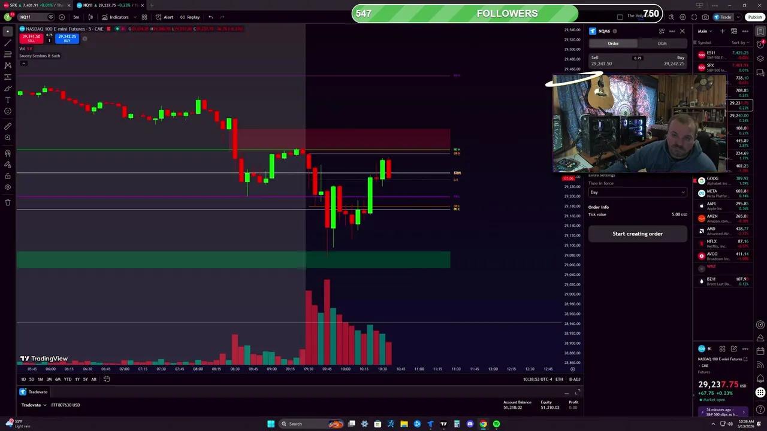Image resolution: width=767 pixels, height=431 pixels.
Task: Click Start creating order button
Action: click(638, 234)
